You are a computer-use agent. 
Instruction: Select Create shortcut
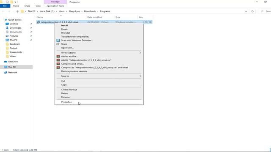coord(69,90)
